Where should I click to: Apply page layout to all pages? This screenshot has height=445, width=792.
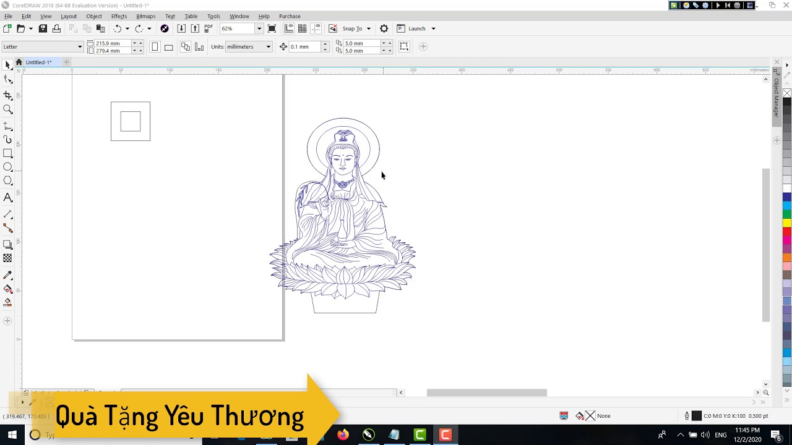tap(186, 46)
